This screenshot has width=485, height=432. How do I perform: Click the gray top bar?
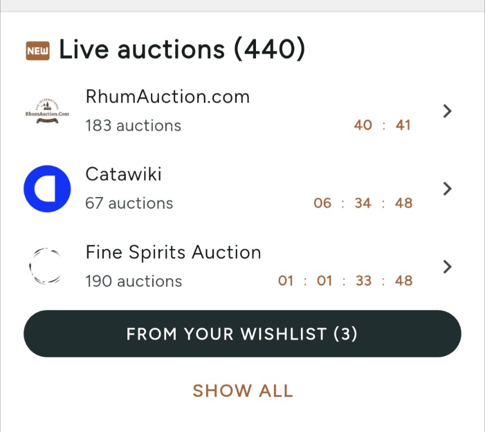pyautogui.click(x=242, y=6)
